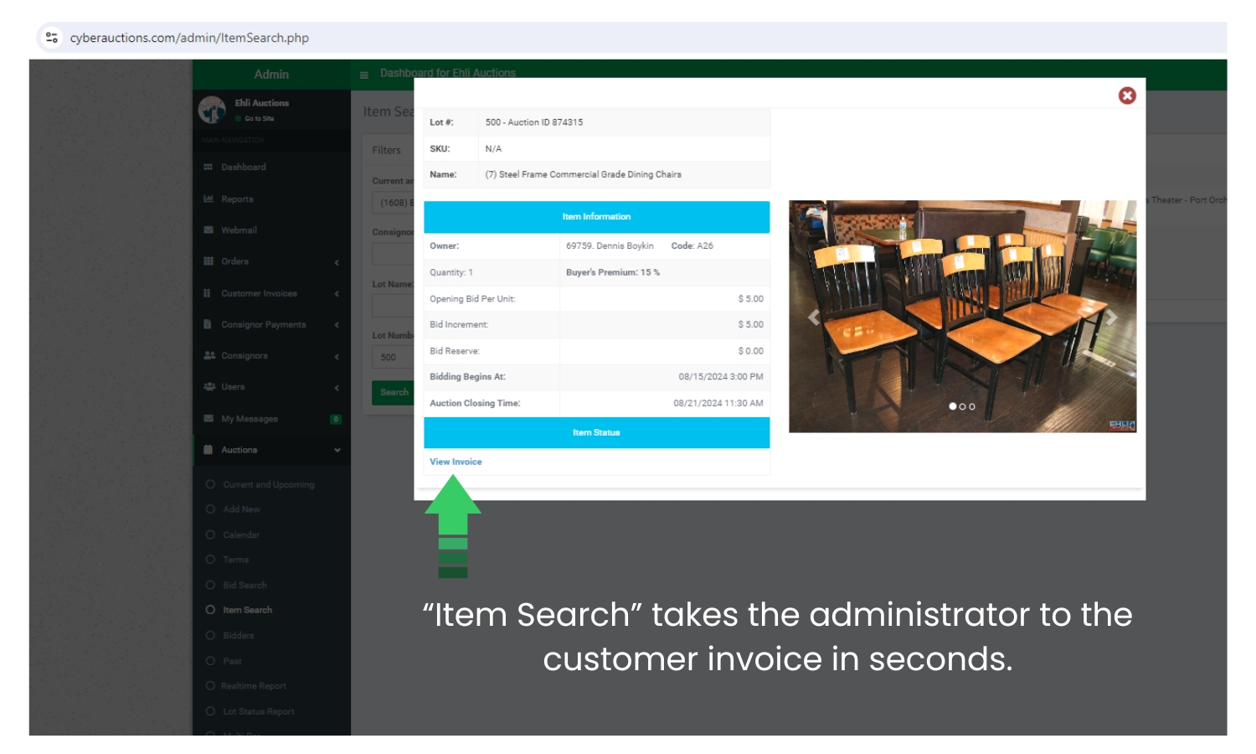This screenshot has width=1256, height=754.
Task: Click the closing time '08/21/2024 11:30 AM'
Action: click(718, 403)
